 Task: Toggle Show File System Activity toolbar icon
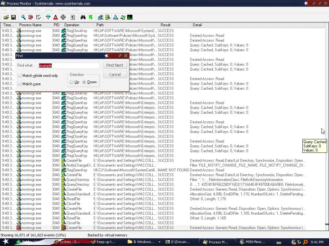tap(108, 17)
